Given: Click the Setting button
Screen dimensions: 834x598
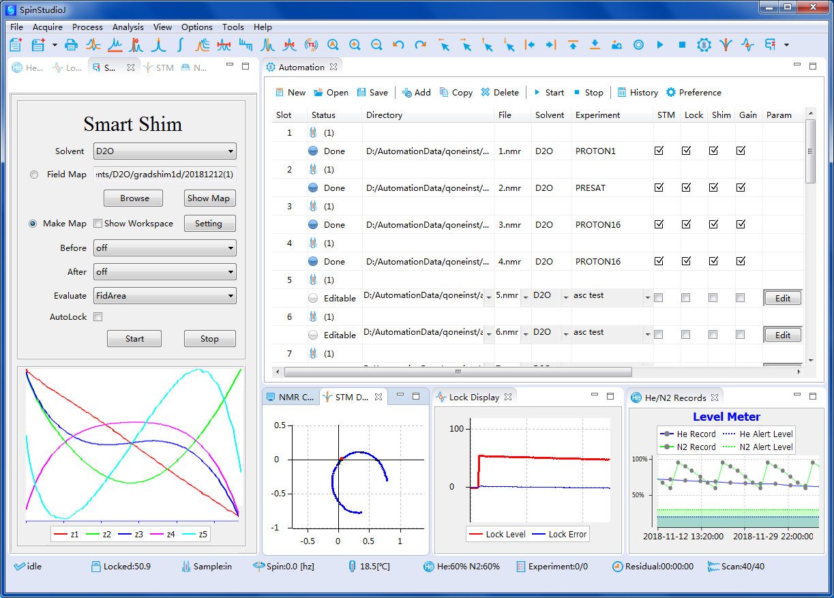Looking at the screenshot, I should (x=209, y=224).
